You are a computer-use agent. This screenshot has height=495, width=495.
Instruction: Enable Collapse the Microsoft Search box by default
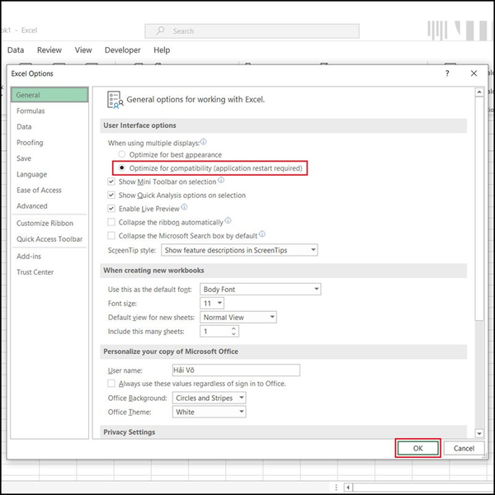tap(112, 236)
